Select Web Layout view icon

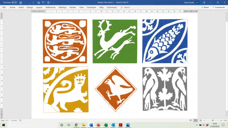[201, 120]
